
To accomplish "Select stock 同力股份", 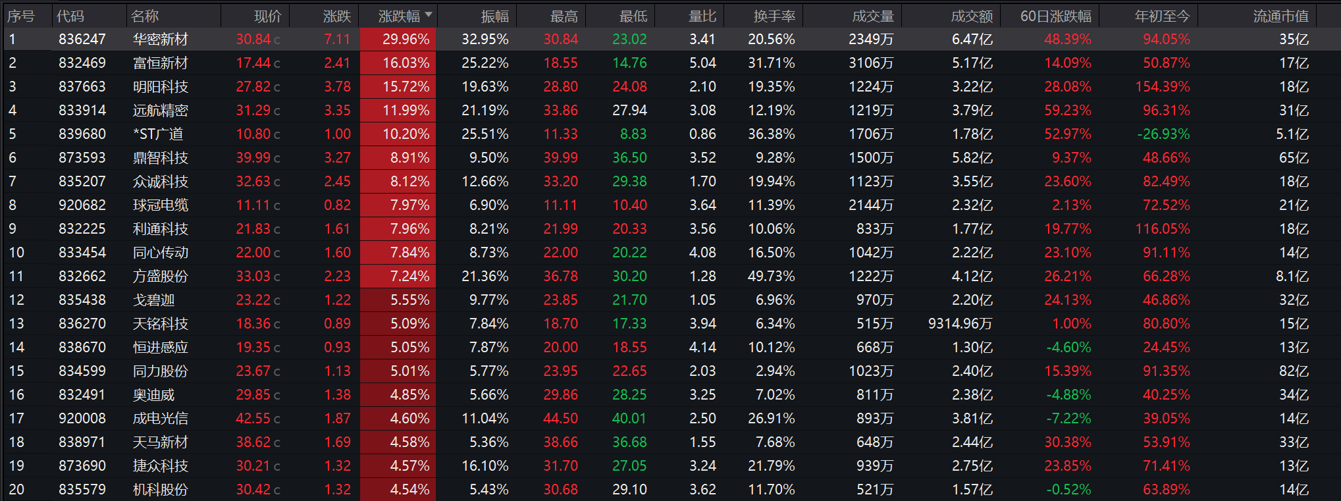I will click(161, 371).
